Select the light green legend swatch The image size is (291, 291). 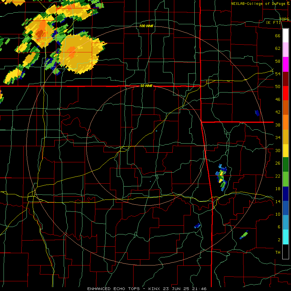pyautogui.click(x=286, y=179)
